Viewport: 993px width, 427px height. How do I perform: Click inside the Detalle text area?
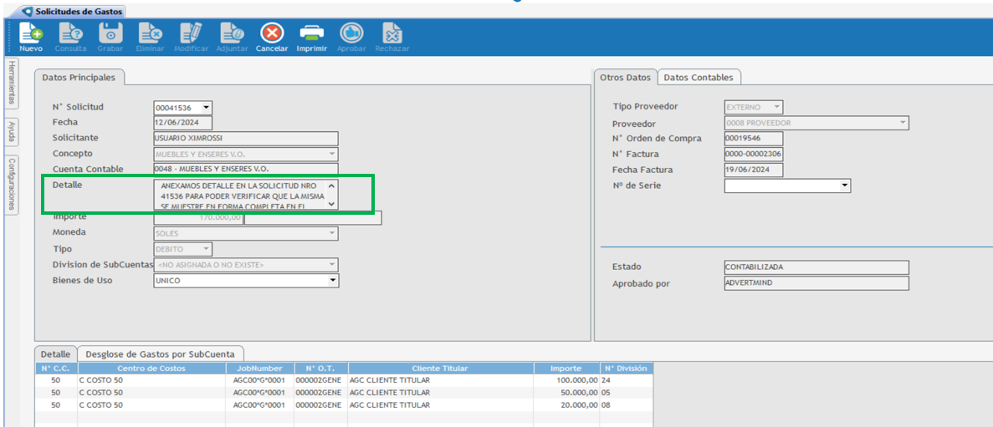(x=240, y=196)
